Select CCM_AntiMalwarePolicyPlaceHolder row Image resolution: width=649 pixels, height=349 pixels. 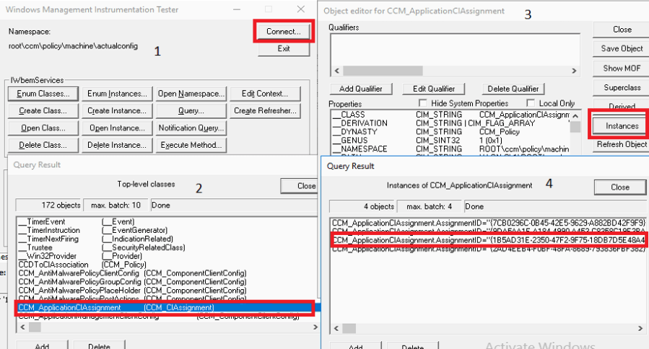167,291
